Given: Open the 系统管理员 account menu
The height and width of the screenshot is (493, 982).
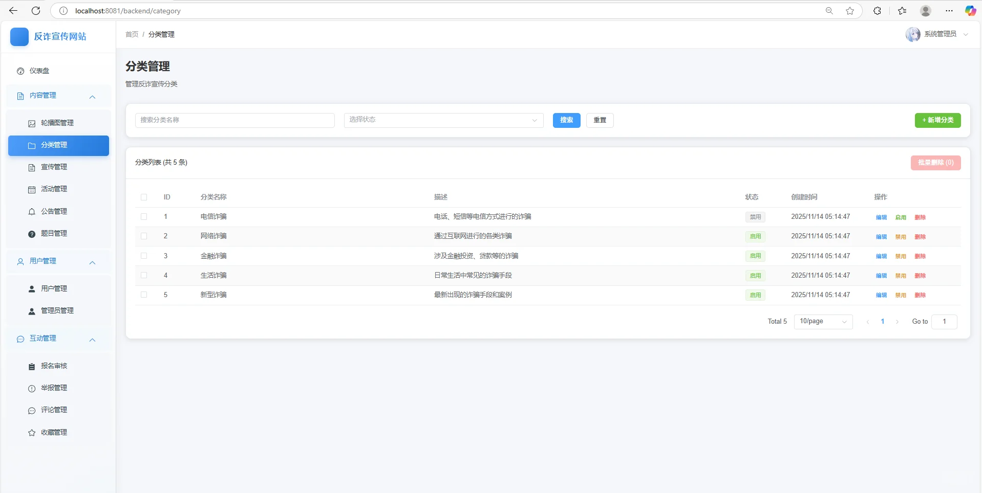Looking at the screenshot, I should pos(941,34).
